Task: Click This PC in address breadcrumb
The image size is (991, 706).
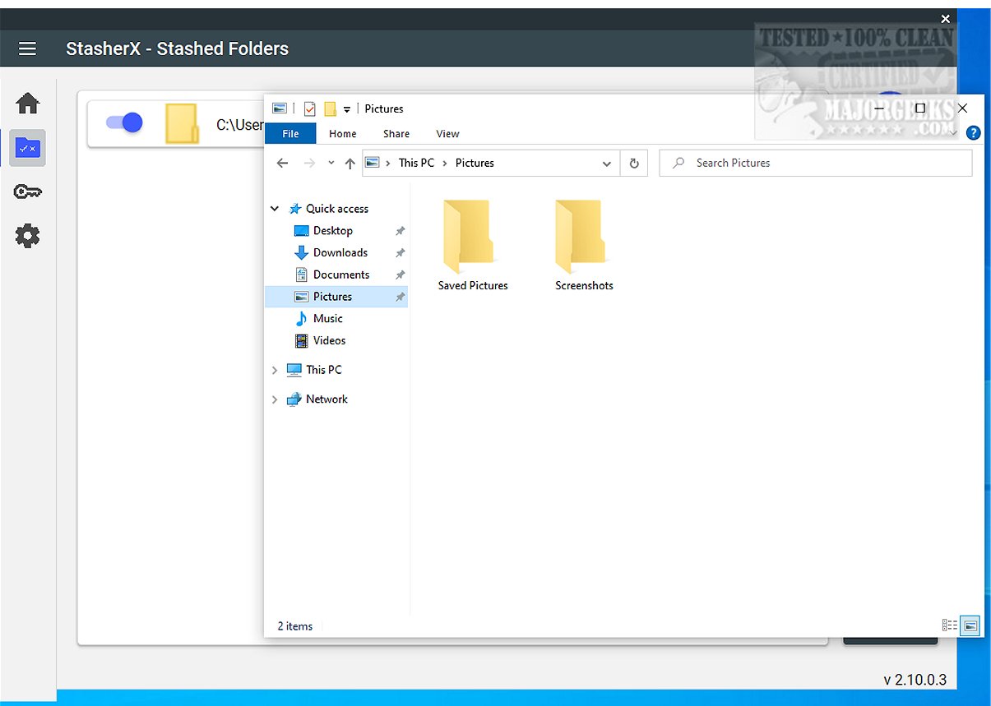Action: pyautogui.click(x=416, y=163)
